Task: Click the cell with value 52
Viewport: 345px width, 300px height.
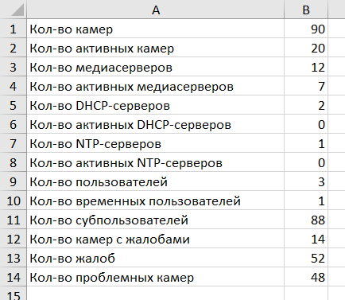Action: pos(306,258)
